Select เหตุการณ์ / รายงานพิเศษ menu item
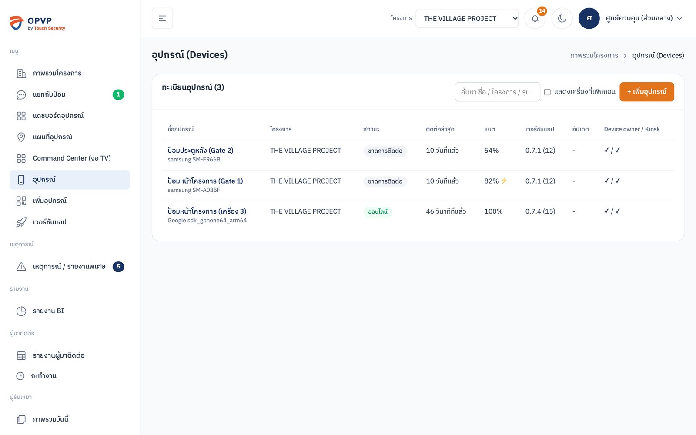696x435 pixels. [x=70, y=267]
